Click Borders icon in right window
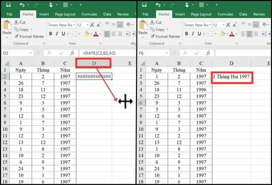This screenshot has height=185, width=272. click(x=211, y=34)
